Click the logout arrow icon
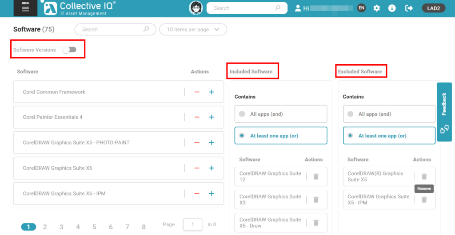The width and height of the screenshot is (455, 235). click(409, 8)
